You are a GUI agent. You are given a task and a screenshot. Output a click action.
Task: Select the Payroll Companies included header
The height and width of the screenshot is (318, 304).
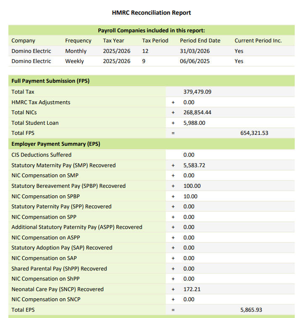pyautogui.click(x=151, y=30)
